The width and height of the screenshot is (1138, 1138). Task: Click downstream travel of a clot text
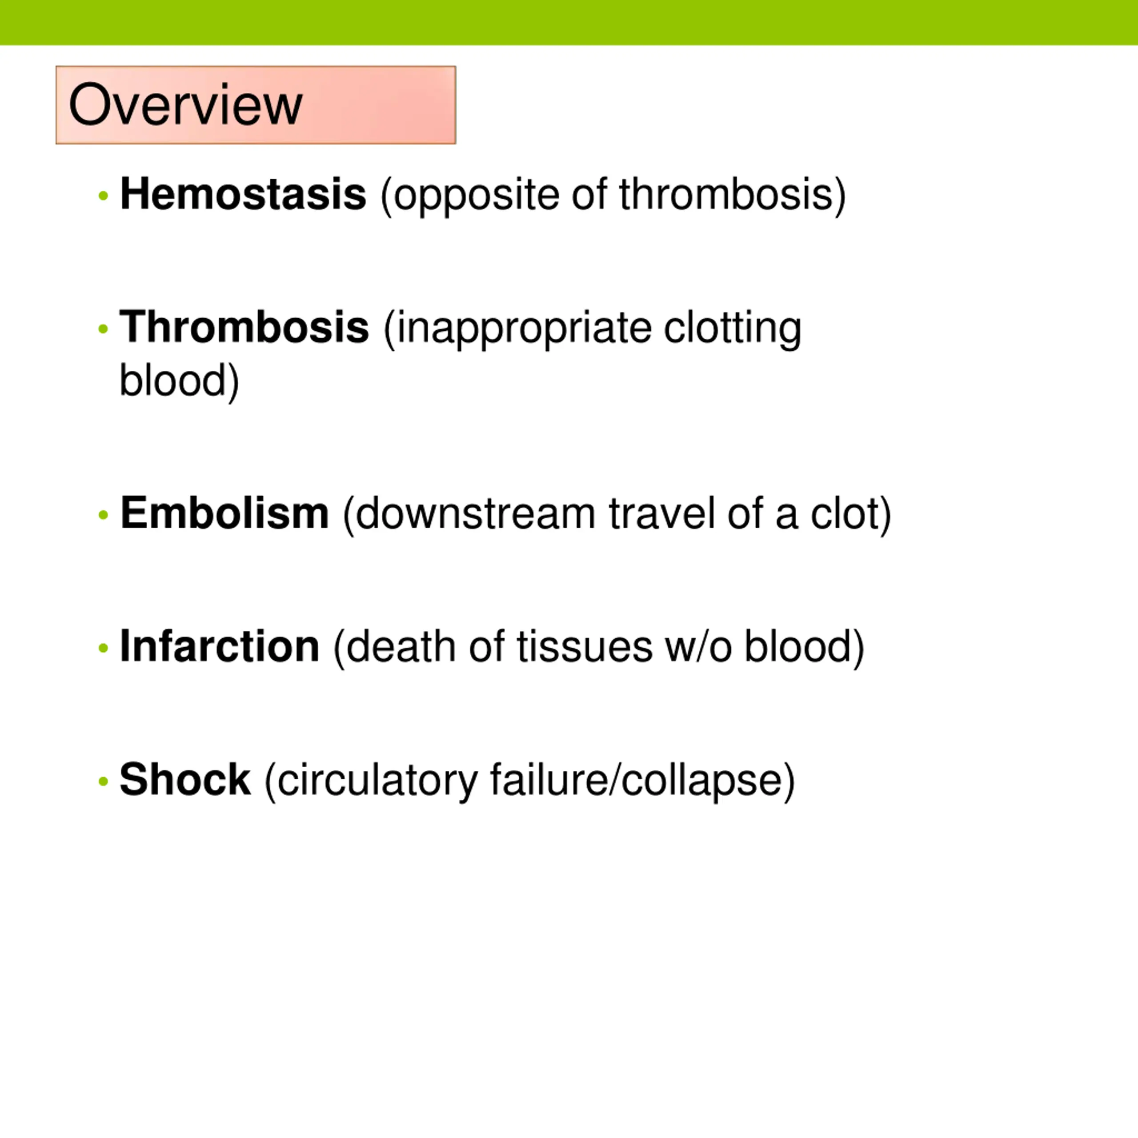[617, 514]
